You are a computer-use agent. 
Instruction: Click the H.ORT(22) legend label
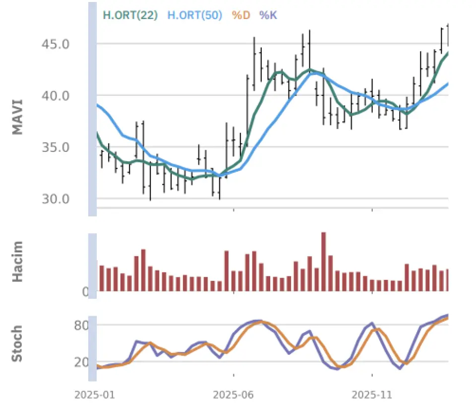pyautogui.click(x=130, y=15)
